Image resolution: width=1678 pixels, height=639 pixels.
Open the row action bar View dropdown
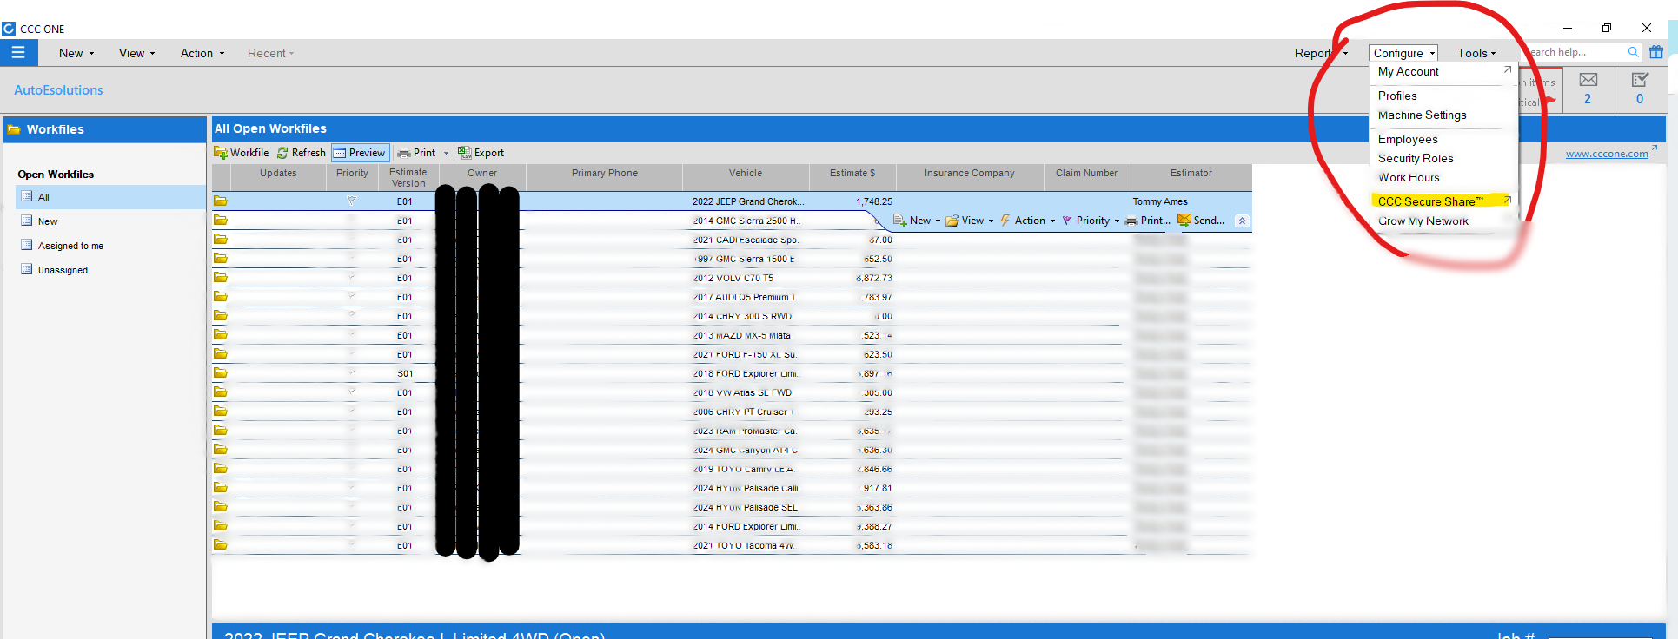pos(970,221)
